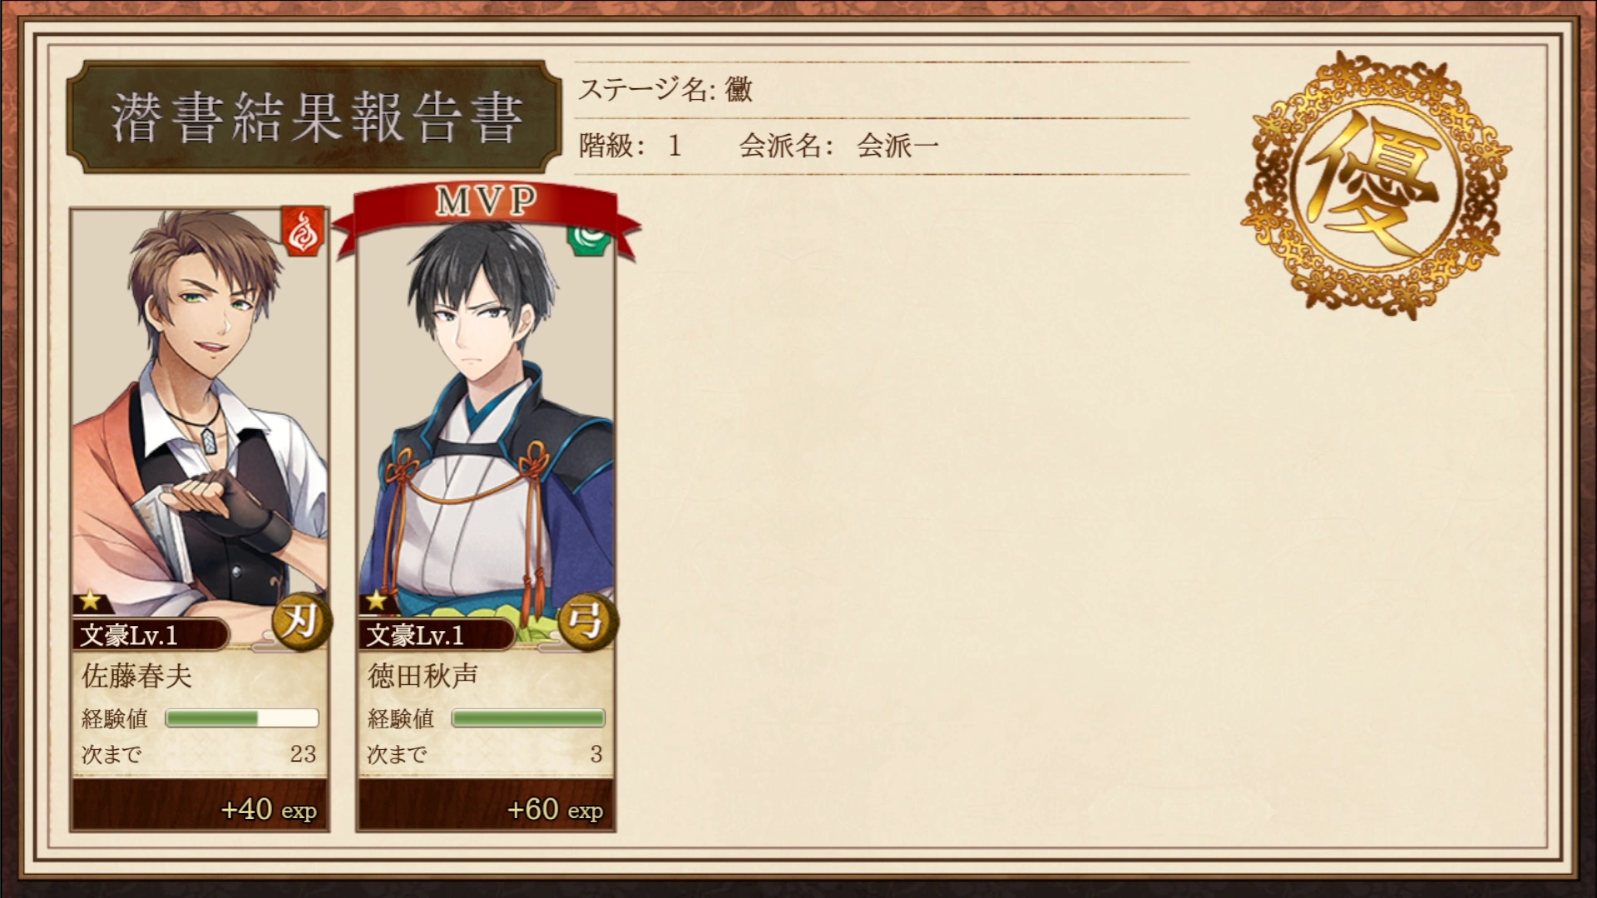
Task: Click the 徳田秋声 name text
Action: [x=423, y=676]
